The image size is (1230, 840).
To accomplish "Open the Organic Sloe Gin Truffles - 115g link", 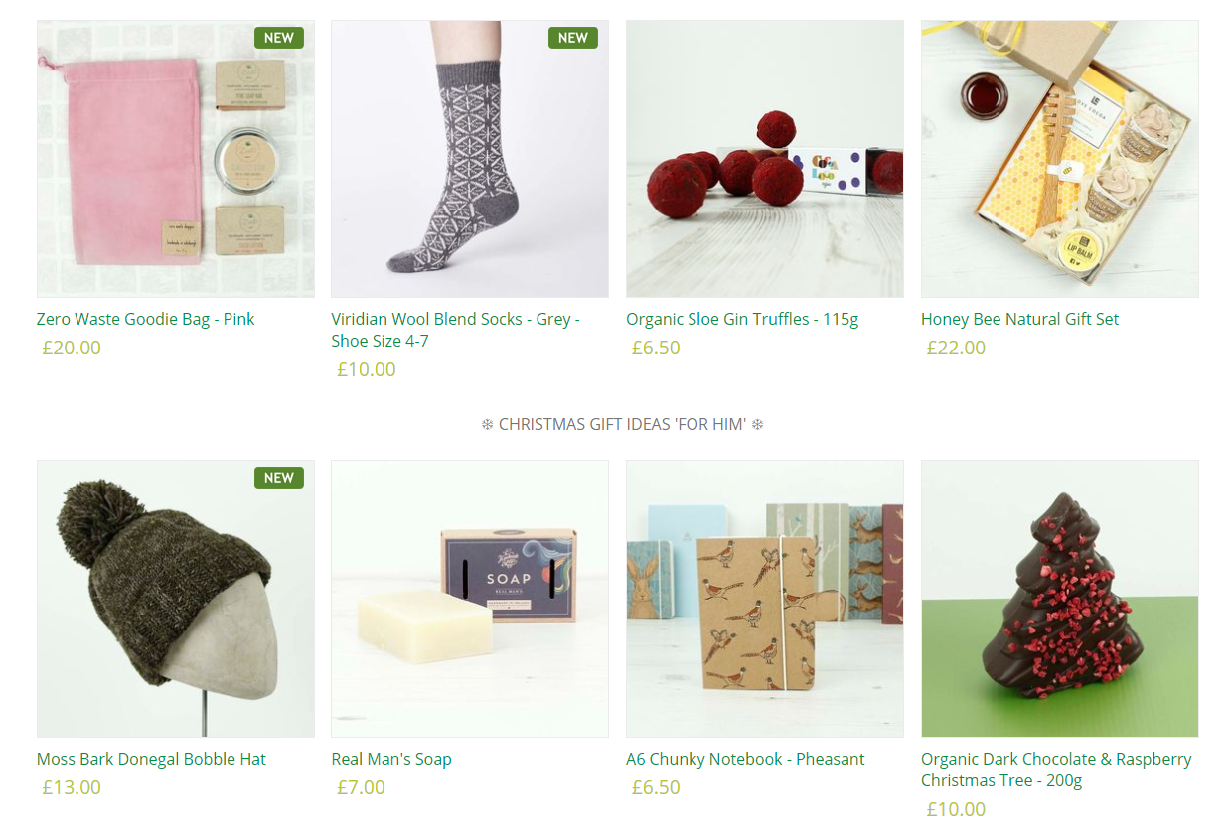I will [742, 319].
